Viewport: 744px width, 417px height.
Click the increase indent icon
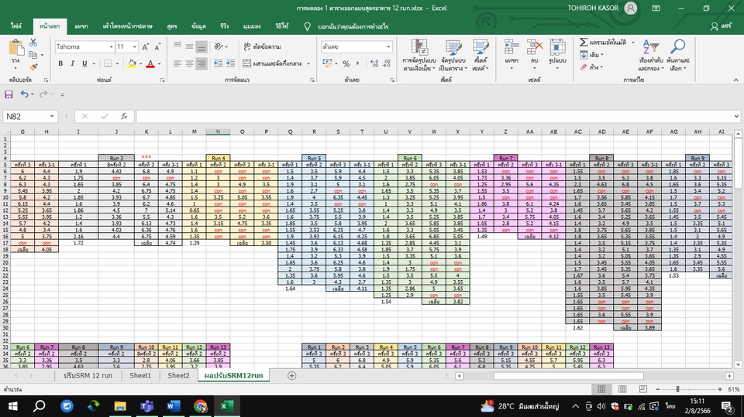(x=230, y=63)
